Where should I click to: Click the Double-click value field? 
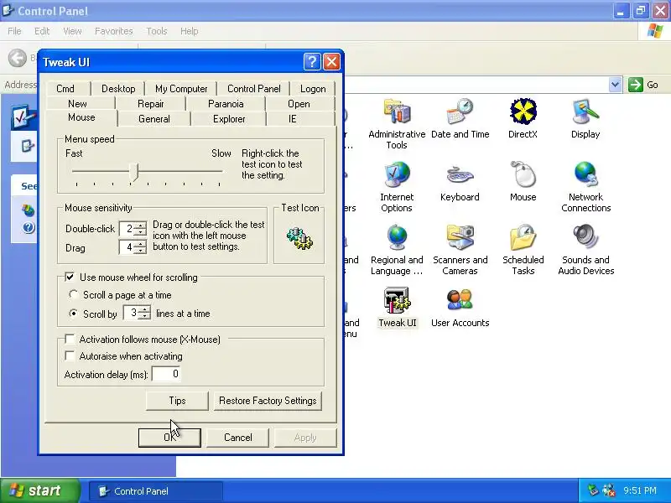pyautogui.click(x=127, y=229)
